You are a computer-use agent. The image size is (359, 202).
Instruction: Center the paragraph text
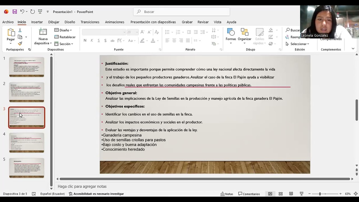pyautogui.click(x=174, y=40)
